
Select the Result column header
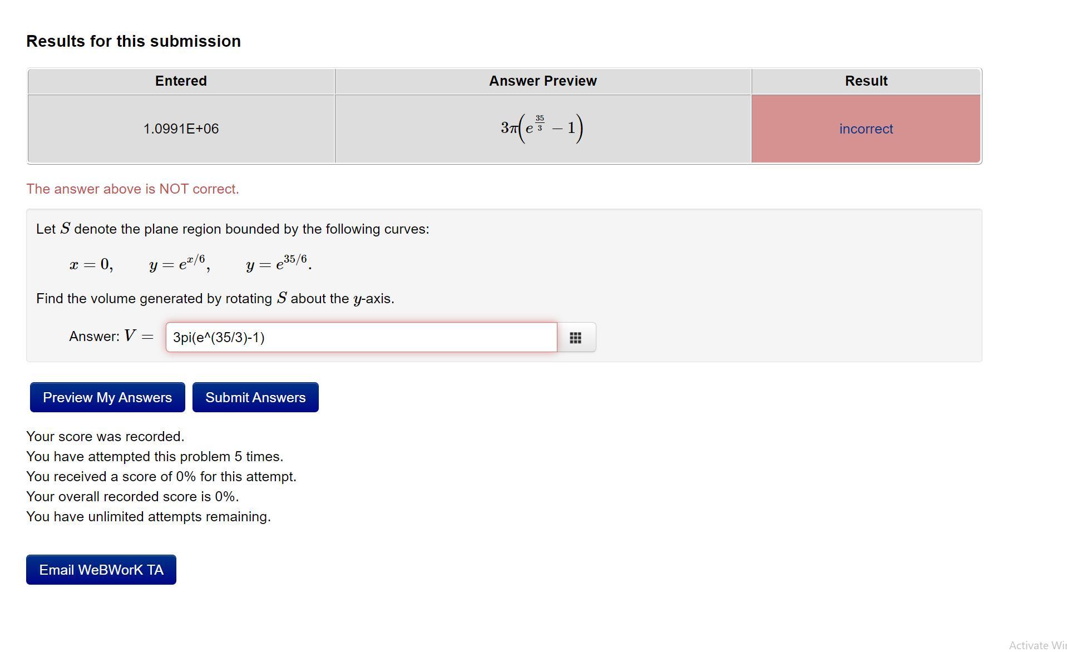click(x=866, y=81)
